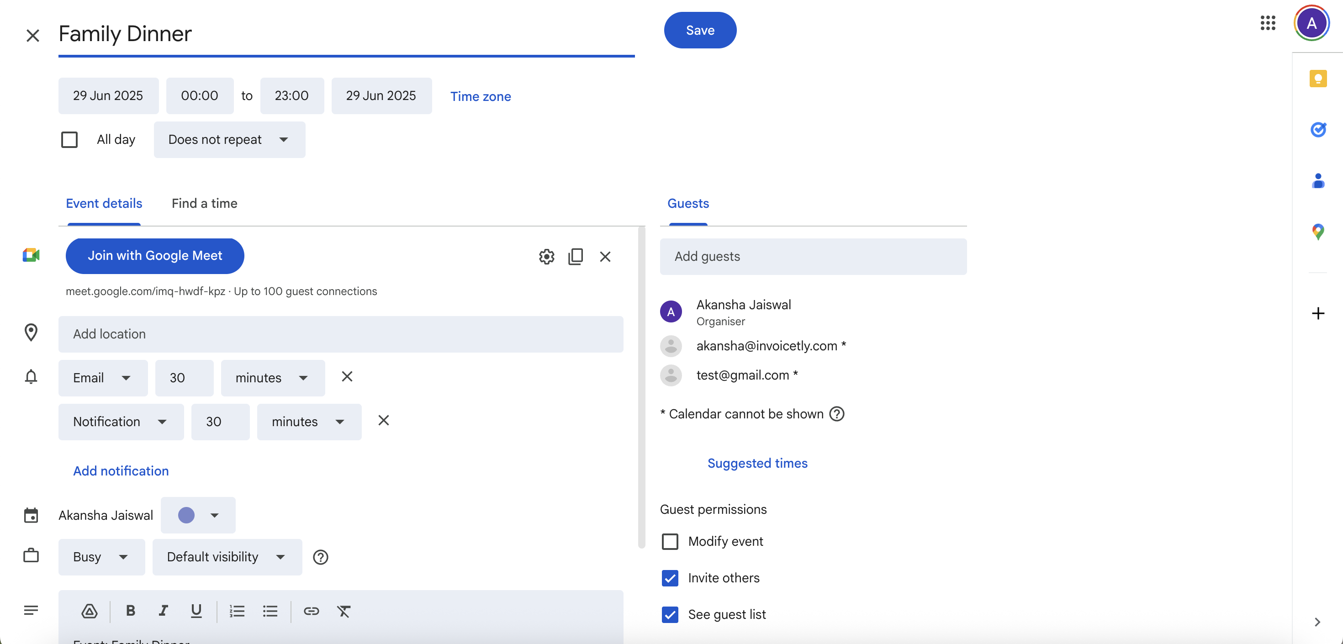Open the Notification type dropdown

(121, 422)
